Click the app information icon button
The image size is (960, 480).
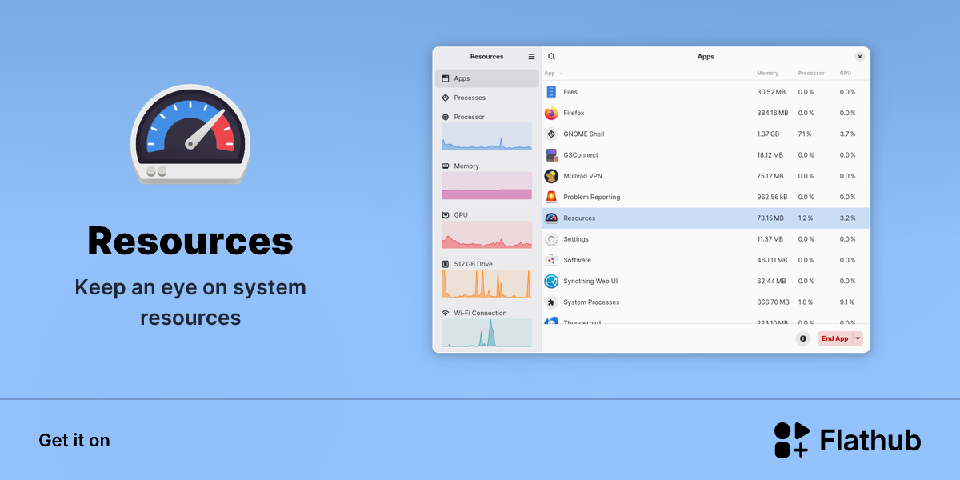coord(803,338)
